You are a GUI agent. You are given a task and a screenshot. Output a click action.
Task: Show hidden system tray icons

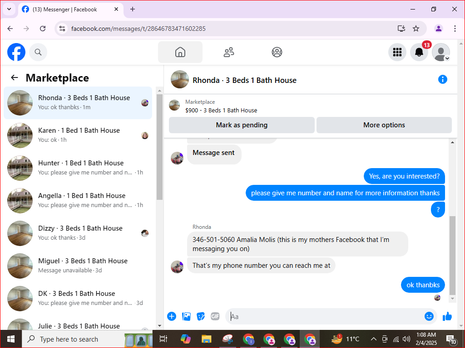click(374, 339)
